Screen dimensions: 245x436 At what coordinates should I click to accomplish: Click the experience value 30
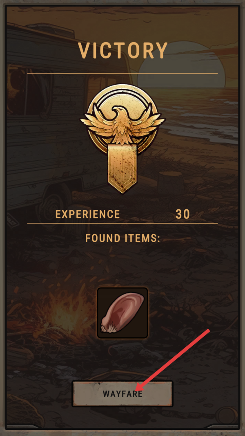point(183,214)
